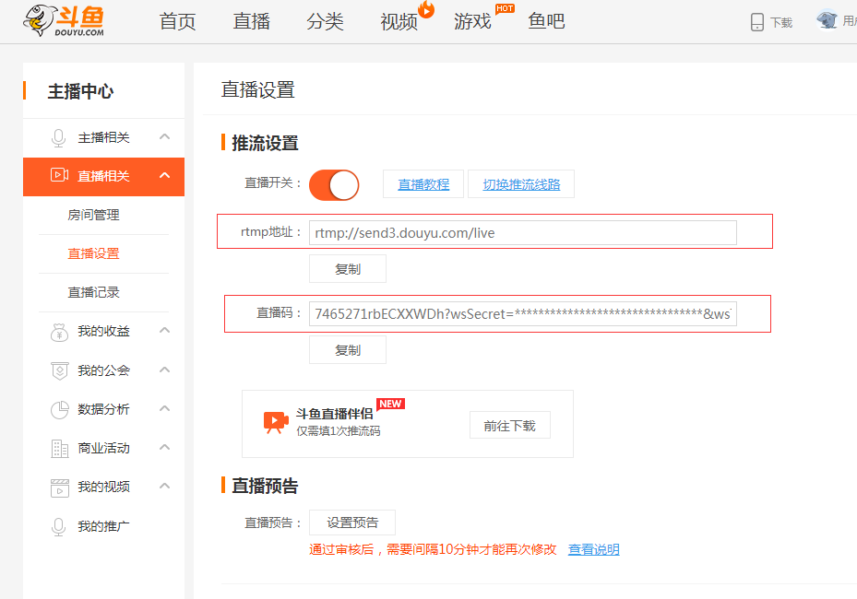Go to 鱼吧 in top navigation

[546, 21]
